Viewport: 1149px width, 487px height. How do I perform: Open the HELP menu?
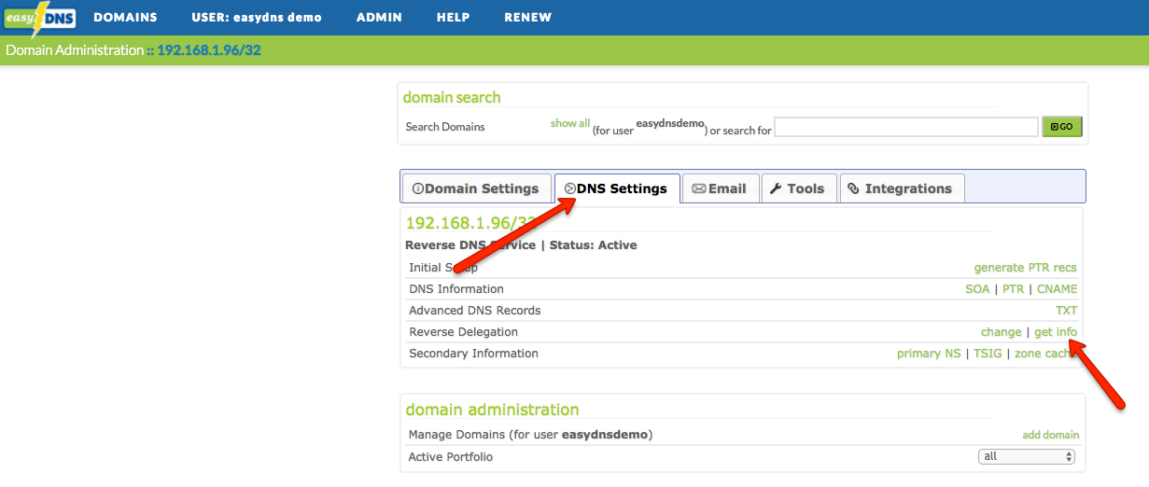(x=453, y=18)
